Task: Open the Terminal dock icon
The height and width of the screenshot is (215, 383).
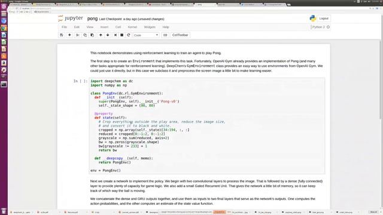Action: [4, 84]
